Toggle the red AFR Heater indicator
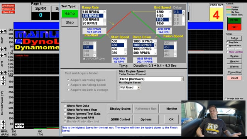The image size is (247, 139). pos(8,6)
